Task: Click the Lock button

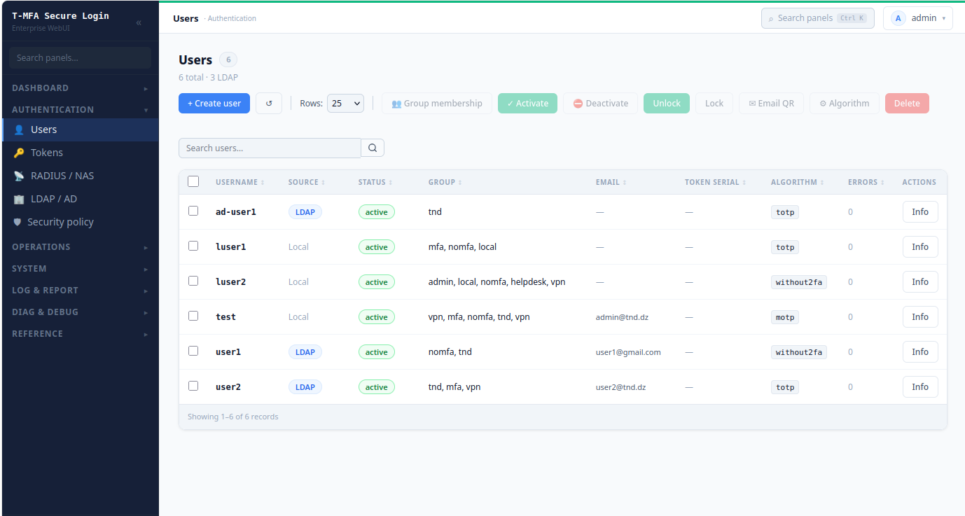Action: 714,103
